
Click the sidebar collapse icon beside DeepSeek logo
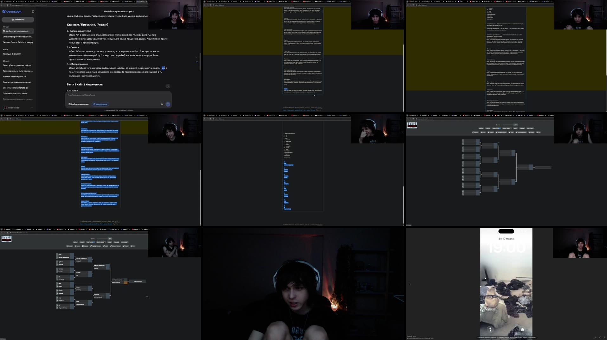point(33,11)
